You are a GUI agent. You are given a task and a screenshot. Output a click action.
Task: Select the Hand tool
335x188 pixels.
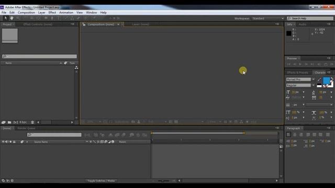(x=12, y=18)
